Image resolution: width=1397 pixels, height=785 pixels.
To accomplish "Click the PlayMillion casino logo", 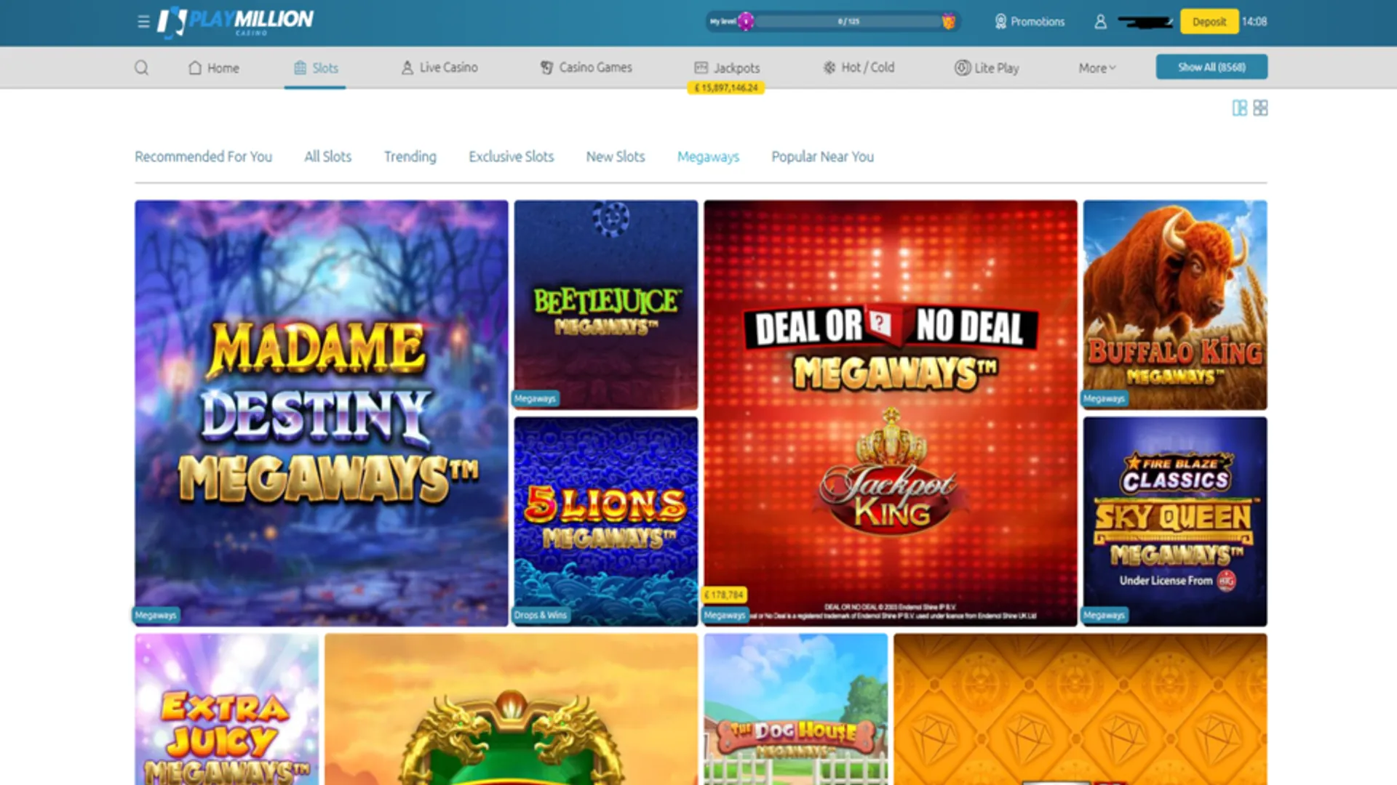I will pos(236,22).
